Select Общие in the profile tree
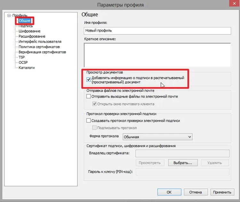Image resolution: width=240 pixels, height=202 pixels. click(x=24, y=21)
